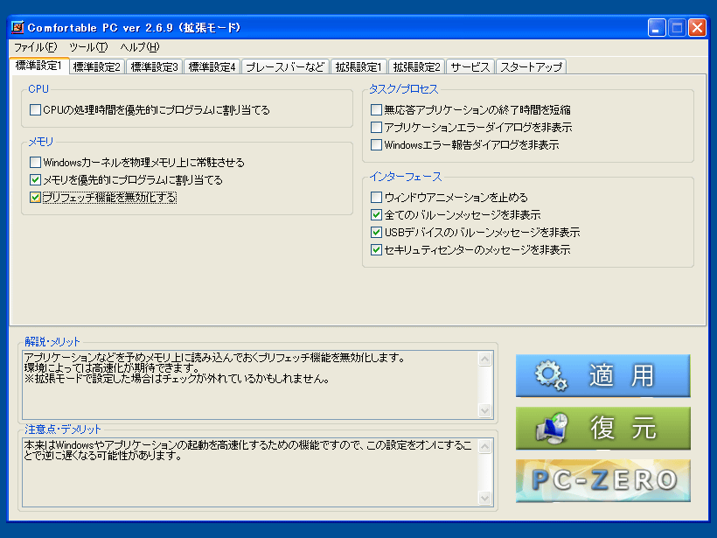The height and width of the screenshot is (538, 717).
Task: Open the プレースバーなど tab
Action: [x=285, y=66]
